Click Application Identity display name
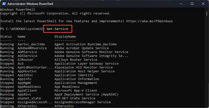209x108 pixels. [x=74, y=75]
